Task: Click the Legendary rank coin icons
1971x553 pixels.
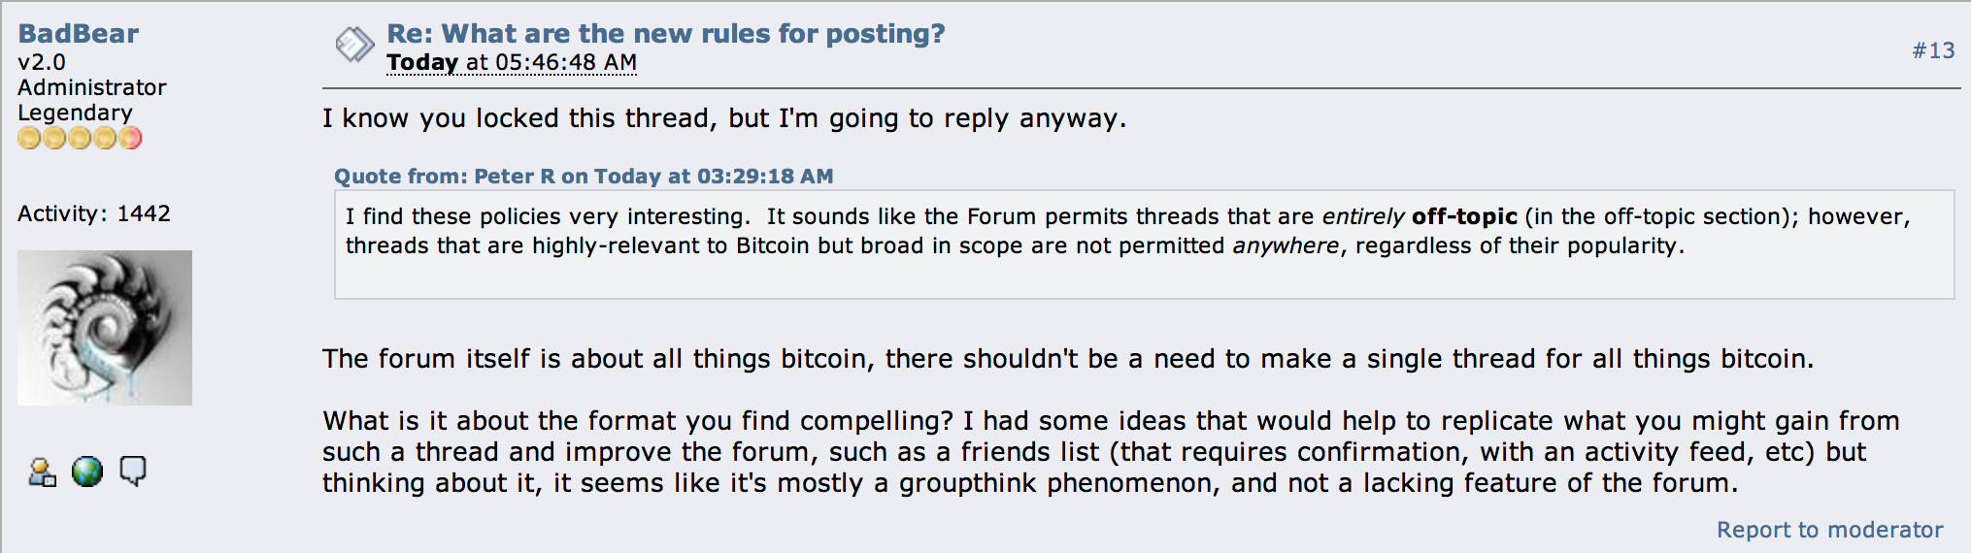Action: (80, 139)
